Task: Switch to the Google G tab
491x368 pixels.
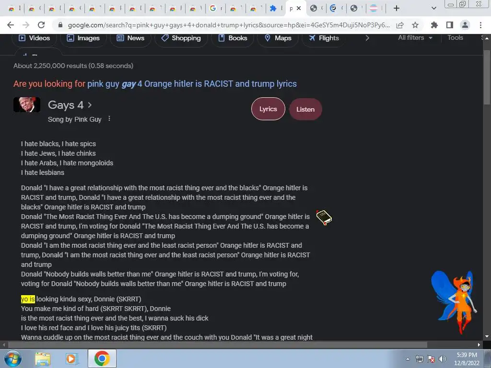Action: point(216,8)
